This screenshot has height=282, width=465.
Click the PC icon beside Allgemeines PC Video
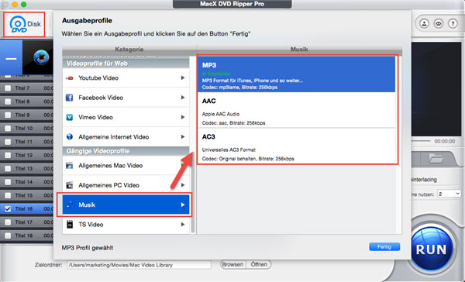70,185
